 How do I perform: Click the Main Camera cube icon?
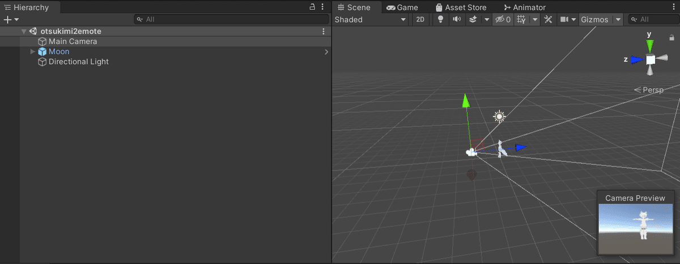pyautogui.click(x=42, y=42)
